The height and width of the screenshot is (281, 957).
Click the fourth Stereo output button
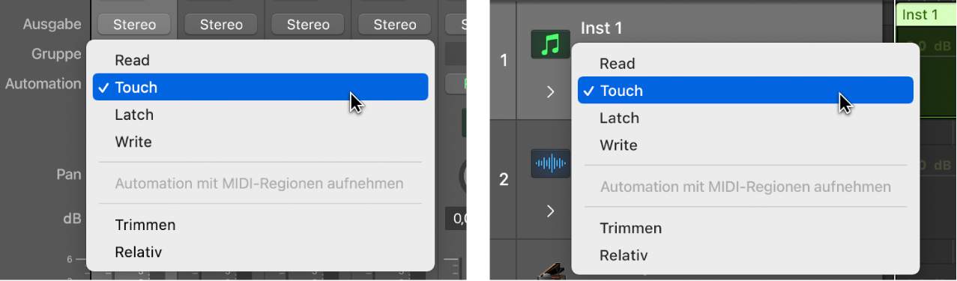click(x=395, y=25)
